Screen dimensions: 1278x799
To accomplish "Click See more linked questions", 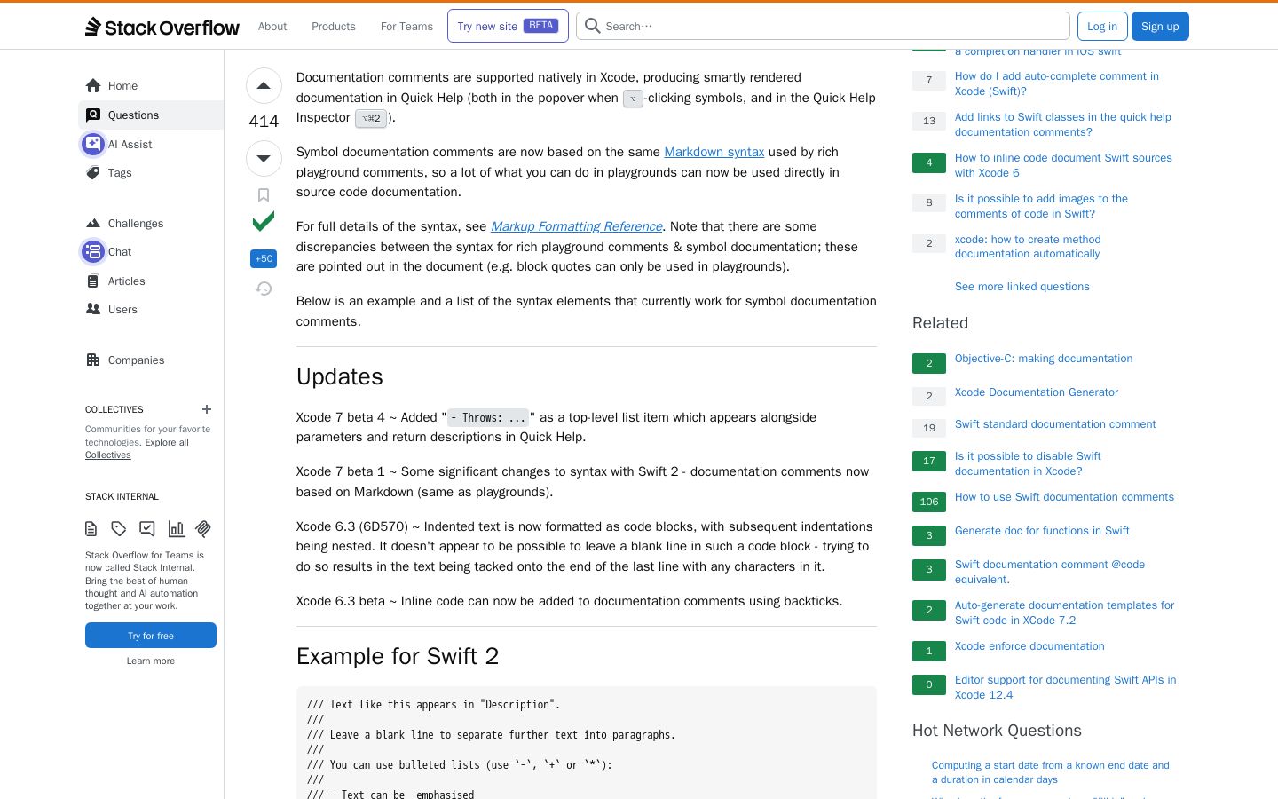I will (1022, 287).
